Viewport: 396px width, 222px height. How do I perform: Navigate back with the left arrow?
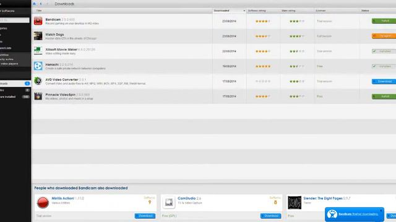[41, 4]
